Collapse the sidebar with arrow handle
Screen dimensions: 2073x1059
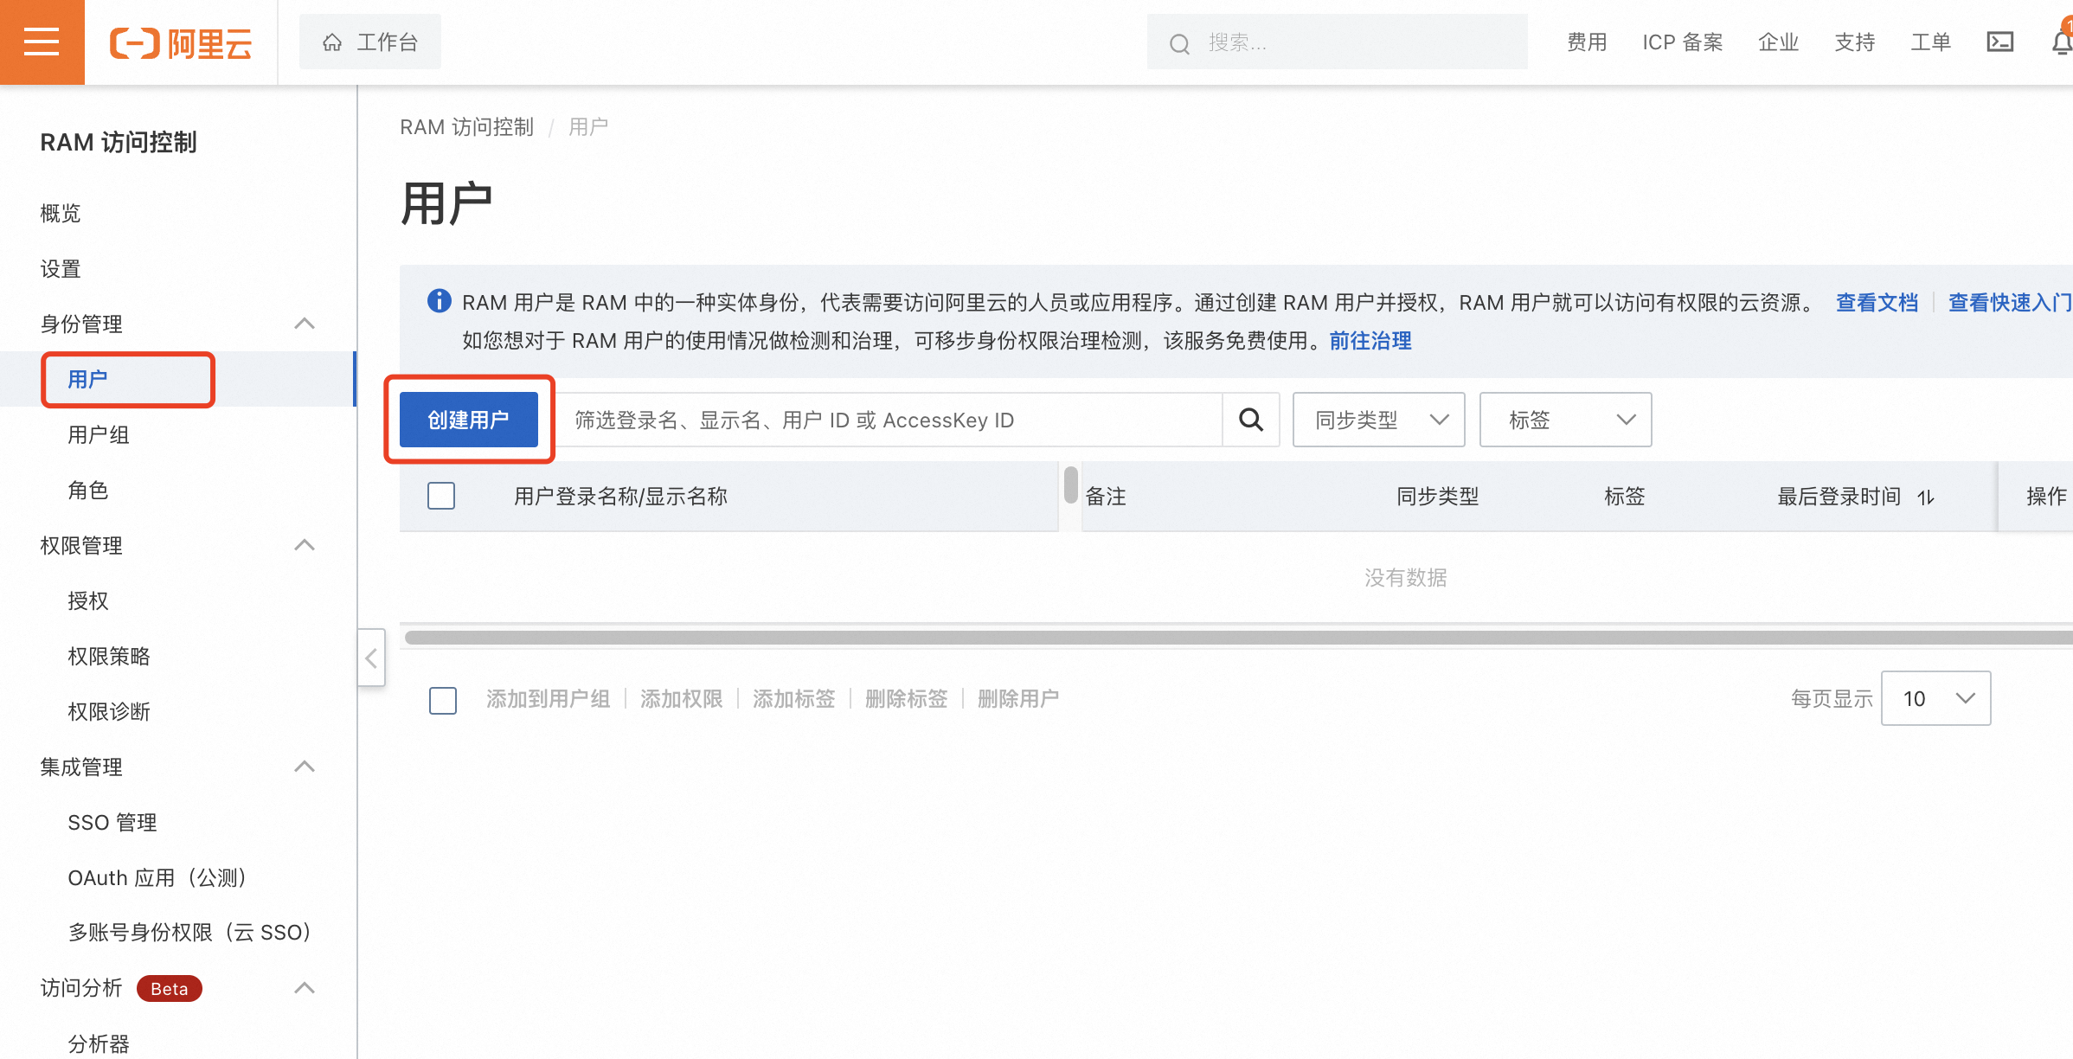coord(371,658)
